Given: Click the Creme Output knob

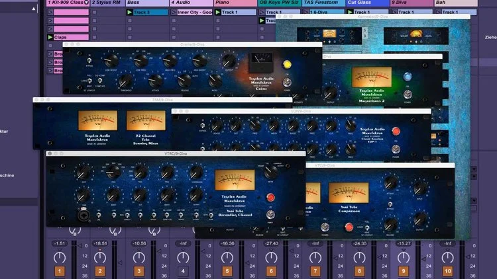Looking at the screenshot, I should point(229,61).
